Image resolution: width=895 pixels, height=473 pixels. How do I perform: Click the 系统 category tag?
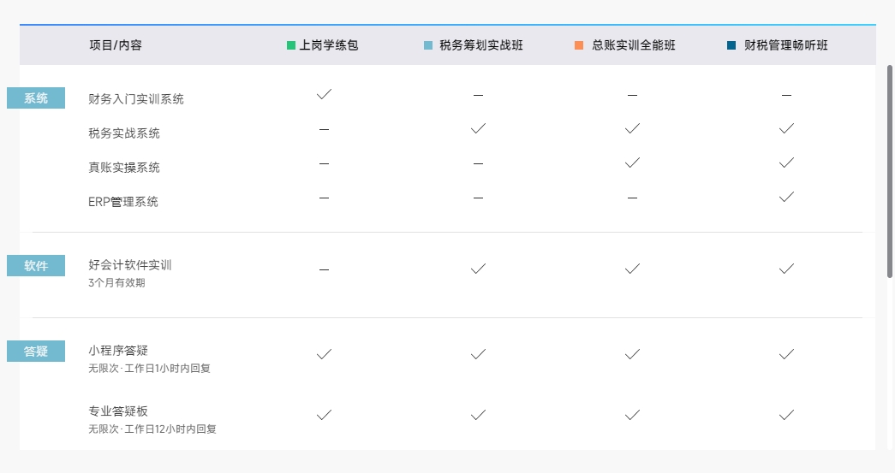point(36,98)
